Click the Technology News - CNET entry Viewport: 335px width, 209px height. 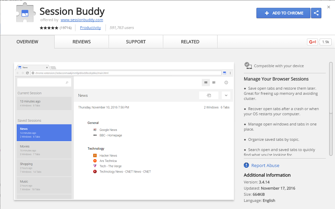pyautogui.click(x=125, y=172)
